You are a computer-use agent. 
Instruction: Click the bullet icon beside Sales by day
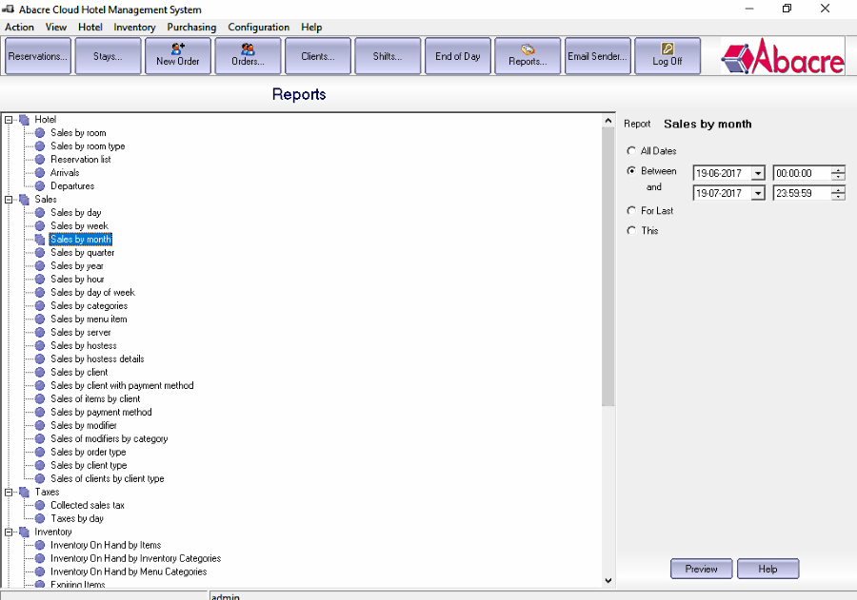pos(40,212)
